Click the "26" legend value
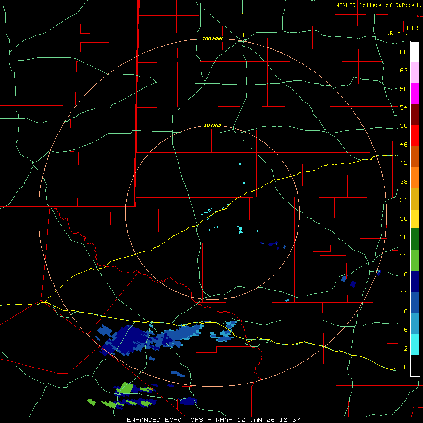Screen dimensions: 423x423 [x=404, y=237]
